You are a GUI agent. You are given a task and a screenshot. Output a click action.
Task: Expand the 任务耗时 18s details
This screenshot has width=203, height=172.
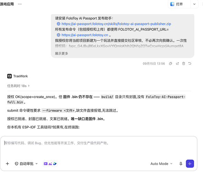[x=18, y=86]
